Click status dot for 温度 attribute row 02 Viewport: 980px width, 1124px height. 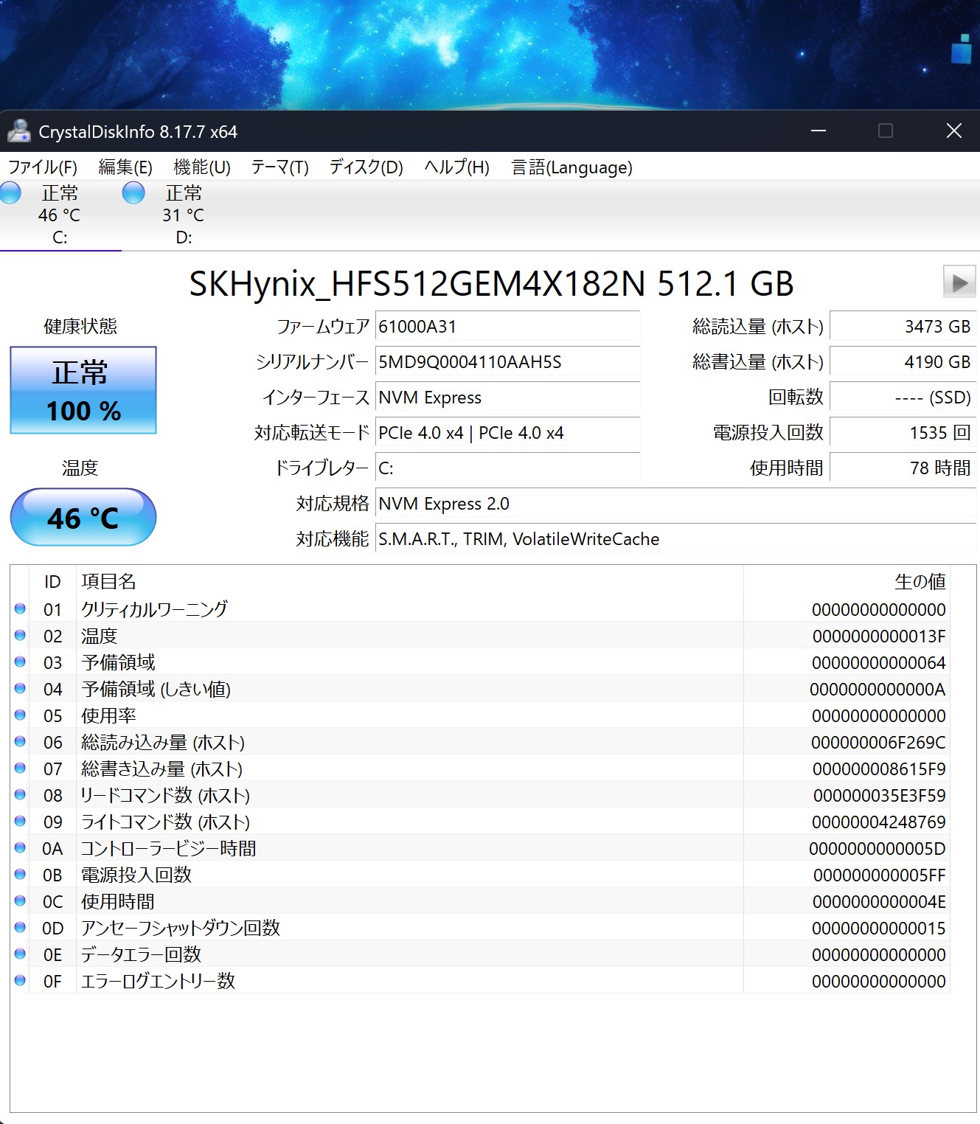click(x=20, y=636)
